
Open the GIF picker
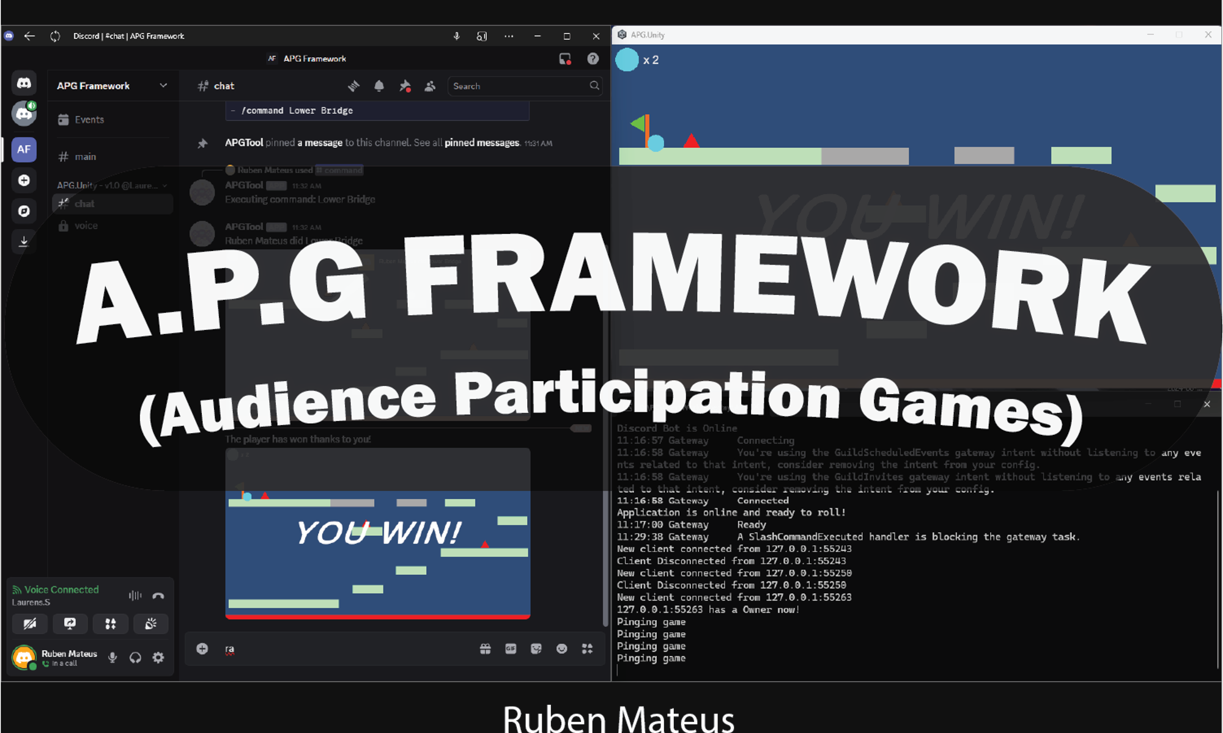tap(511, 649)
